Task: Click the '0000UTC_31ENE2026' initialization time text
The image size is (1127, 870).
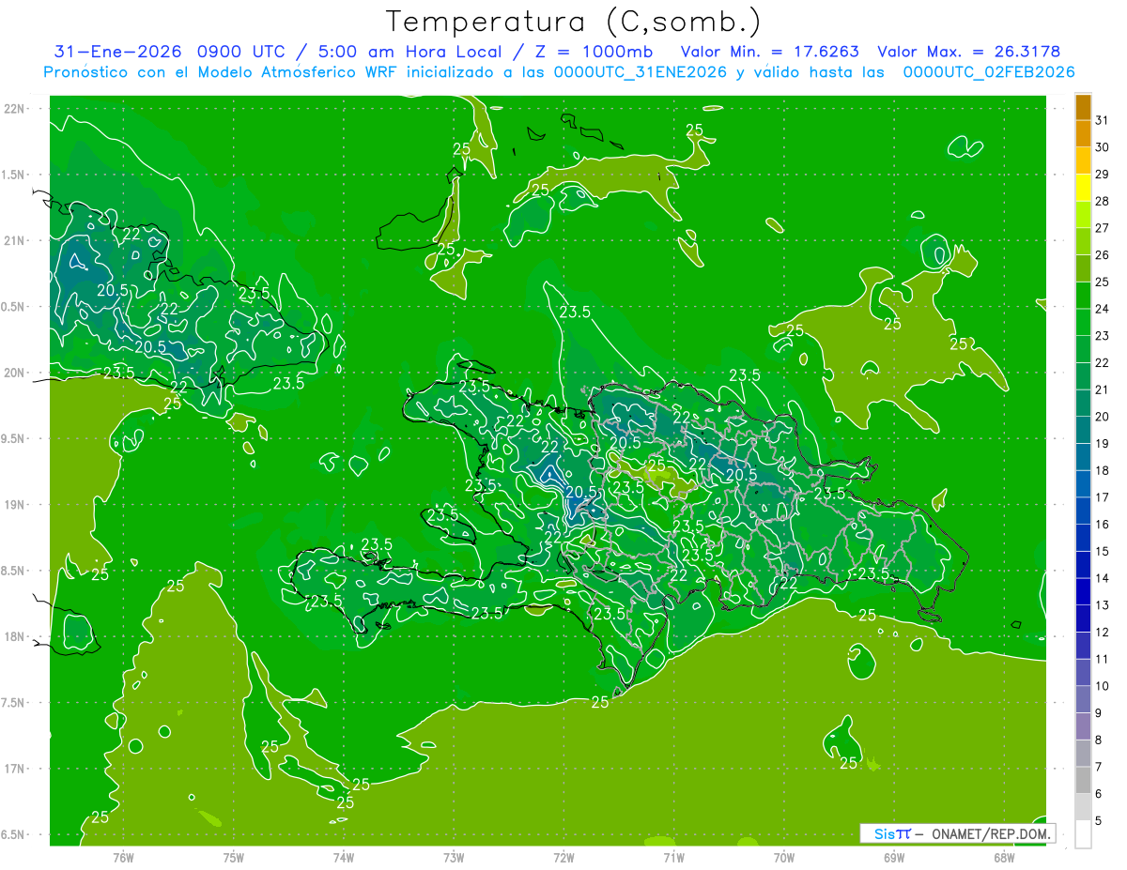Action: click(640, 72)
